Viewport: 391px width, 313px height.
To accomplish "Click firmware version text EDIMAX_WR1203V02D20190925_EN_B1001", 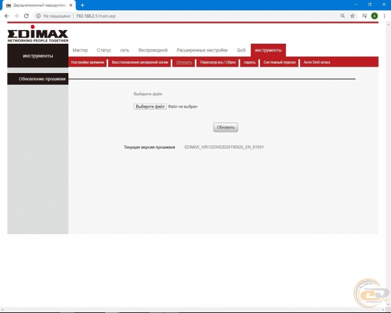I will pos(224,147).
